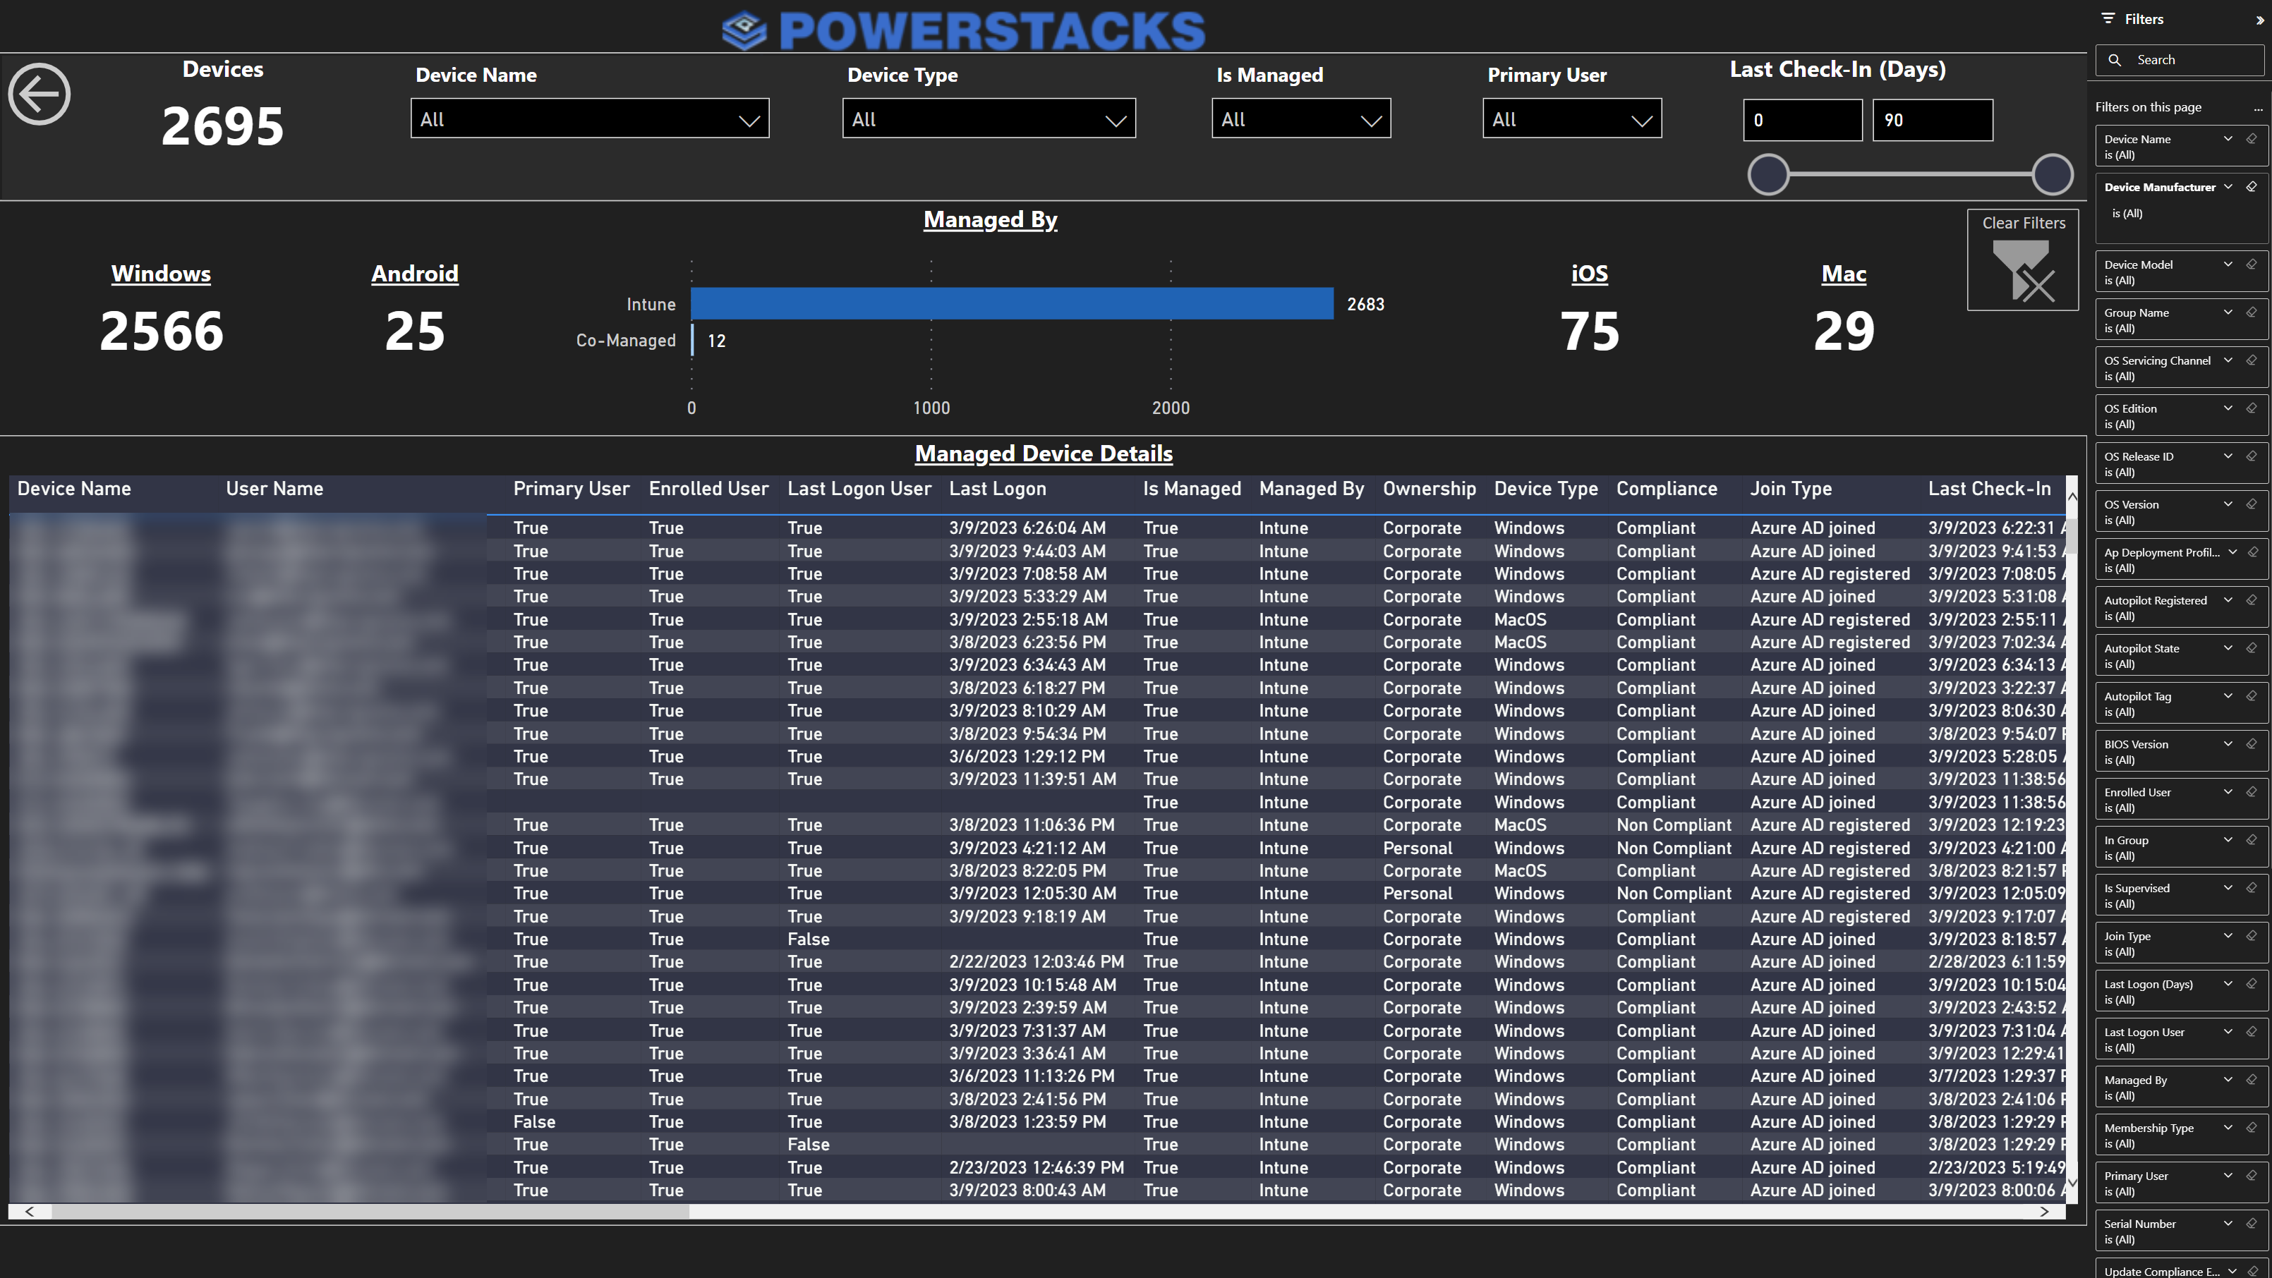Viewport: 2272px width, 1278px height.
Task: Open the Primary User slicer dropdown
Action: [1572, 119]
